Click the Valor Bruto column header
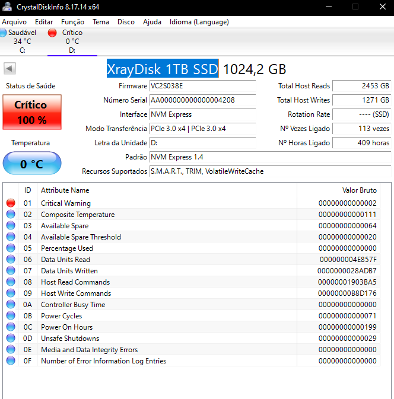Viewport: 394px width, 399px height. (x=338, y=190)
